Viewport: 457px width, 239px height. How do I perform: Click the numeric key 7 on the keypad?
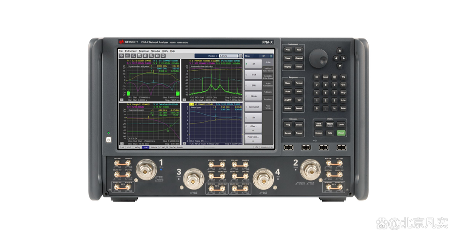pos(316,85)
